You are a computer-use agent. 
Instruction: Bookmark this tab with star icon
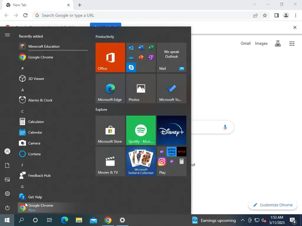265,15
